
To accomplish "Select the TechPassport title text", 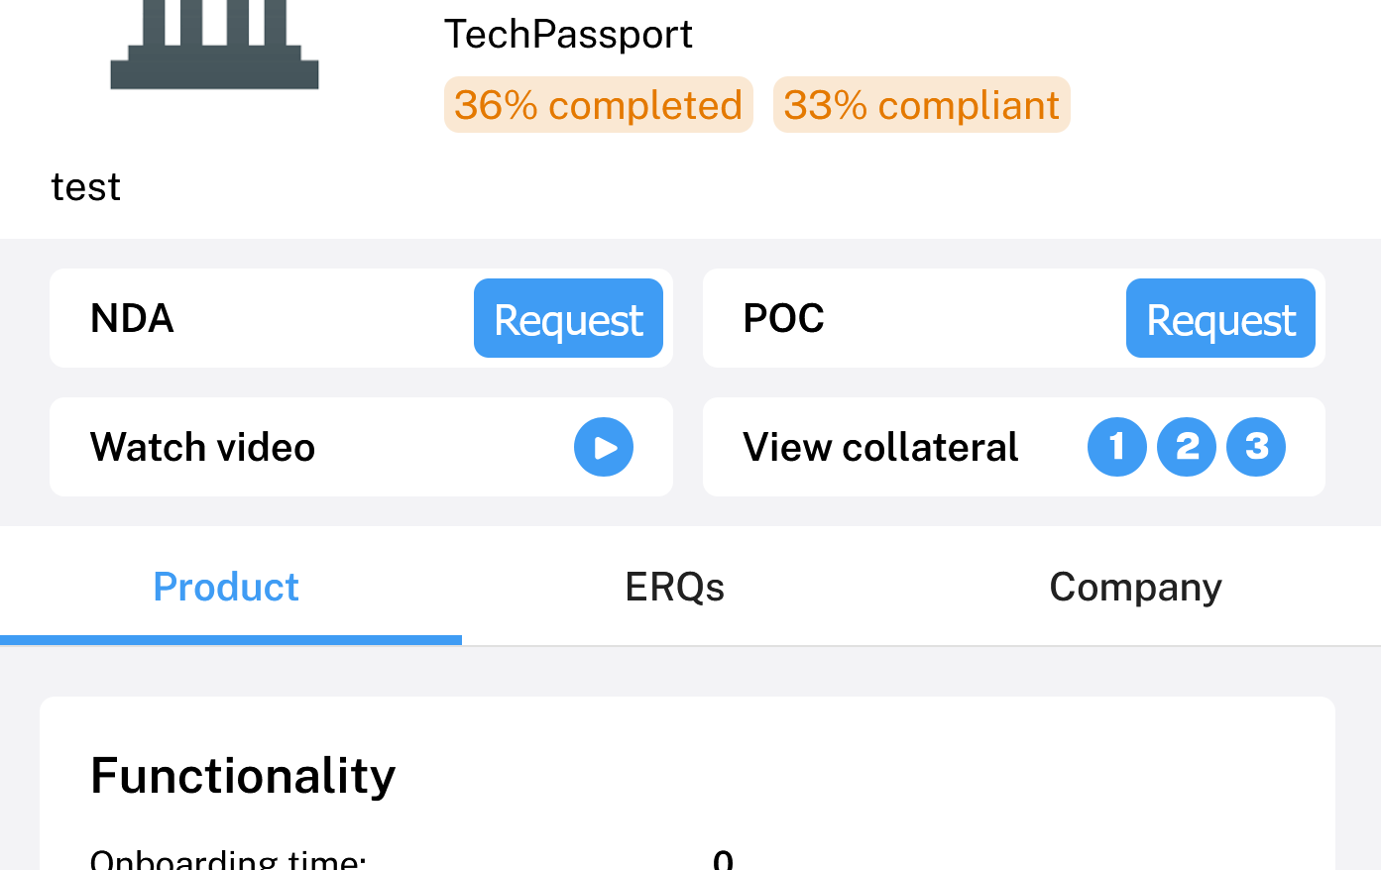I will point(568,35).
